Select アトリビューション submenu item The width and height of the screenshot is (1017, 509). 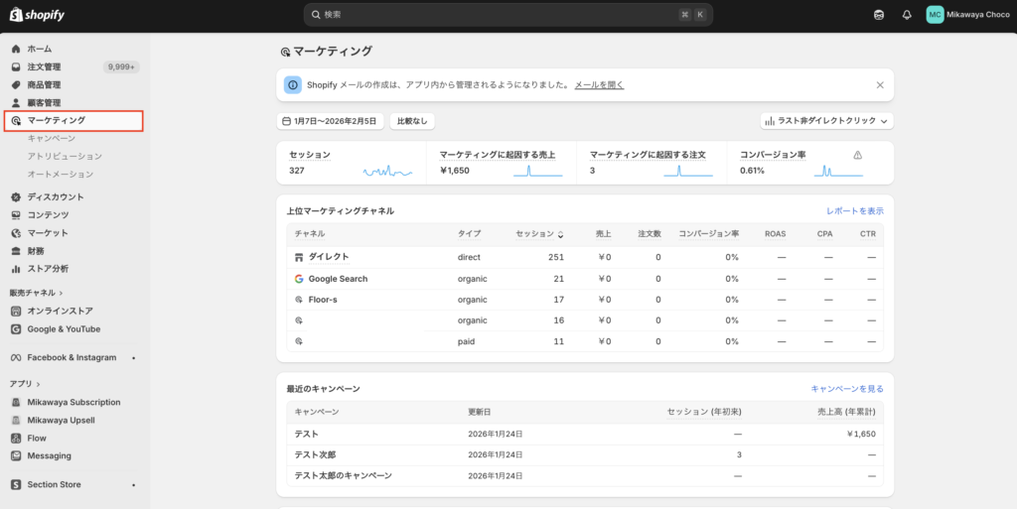tap(65, 156)
